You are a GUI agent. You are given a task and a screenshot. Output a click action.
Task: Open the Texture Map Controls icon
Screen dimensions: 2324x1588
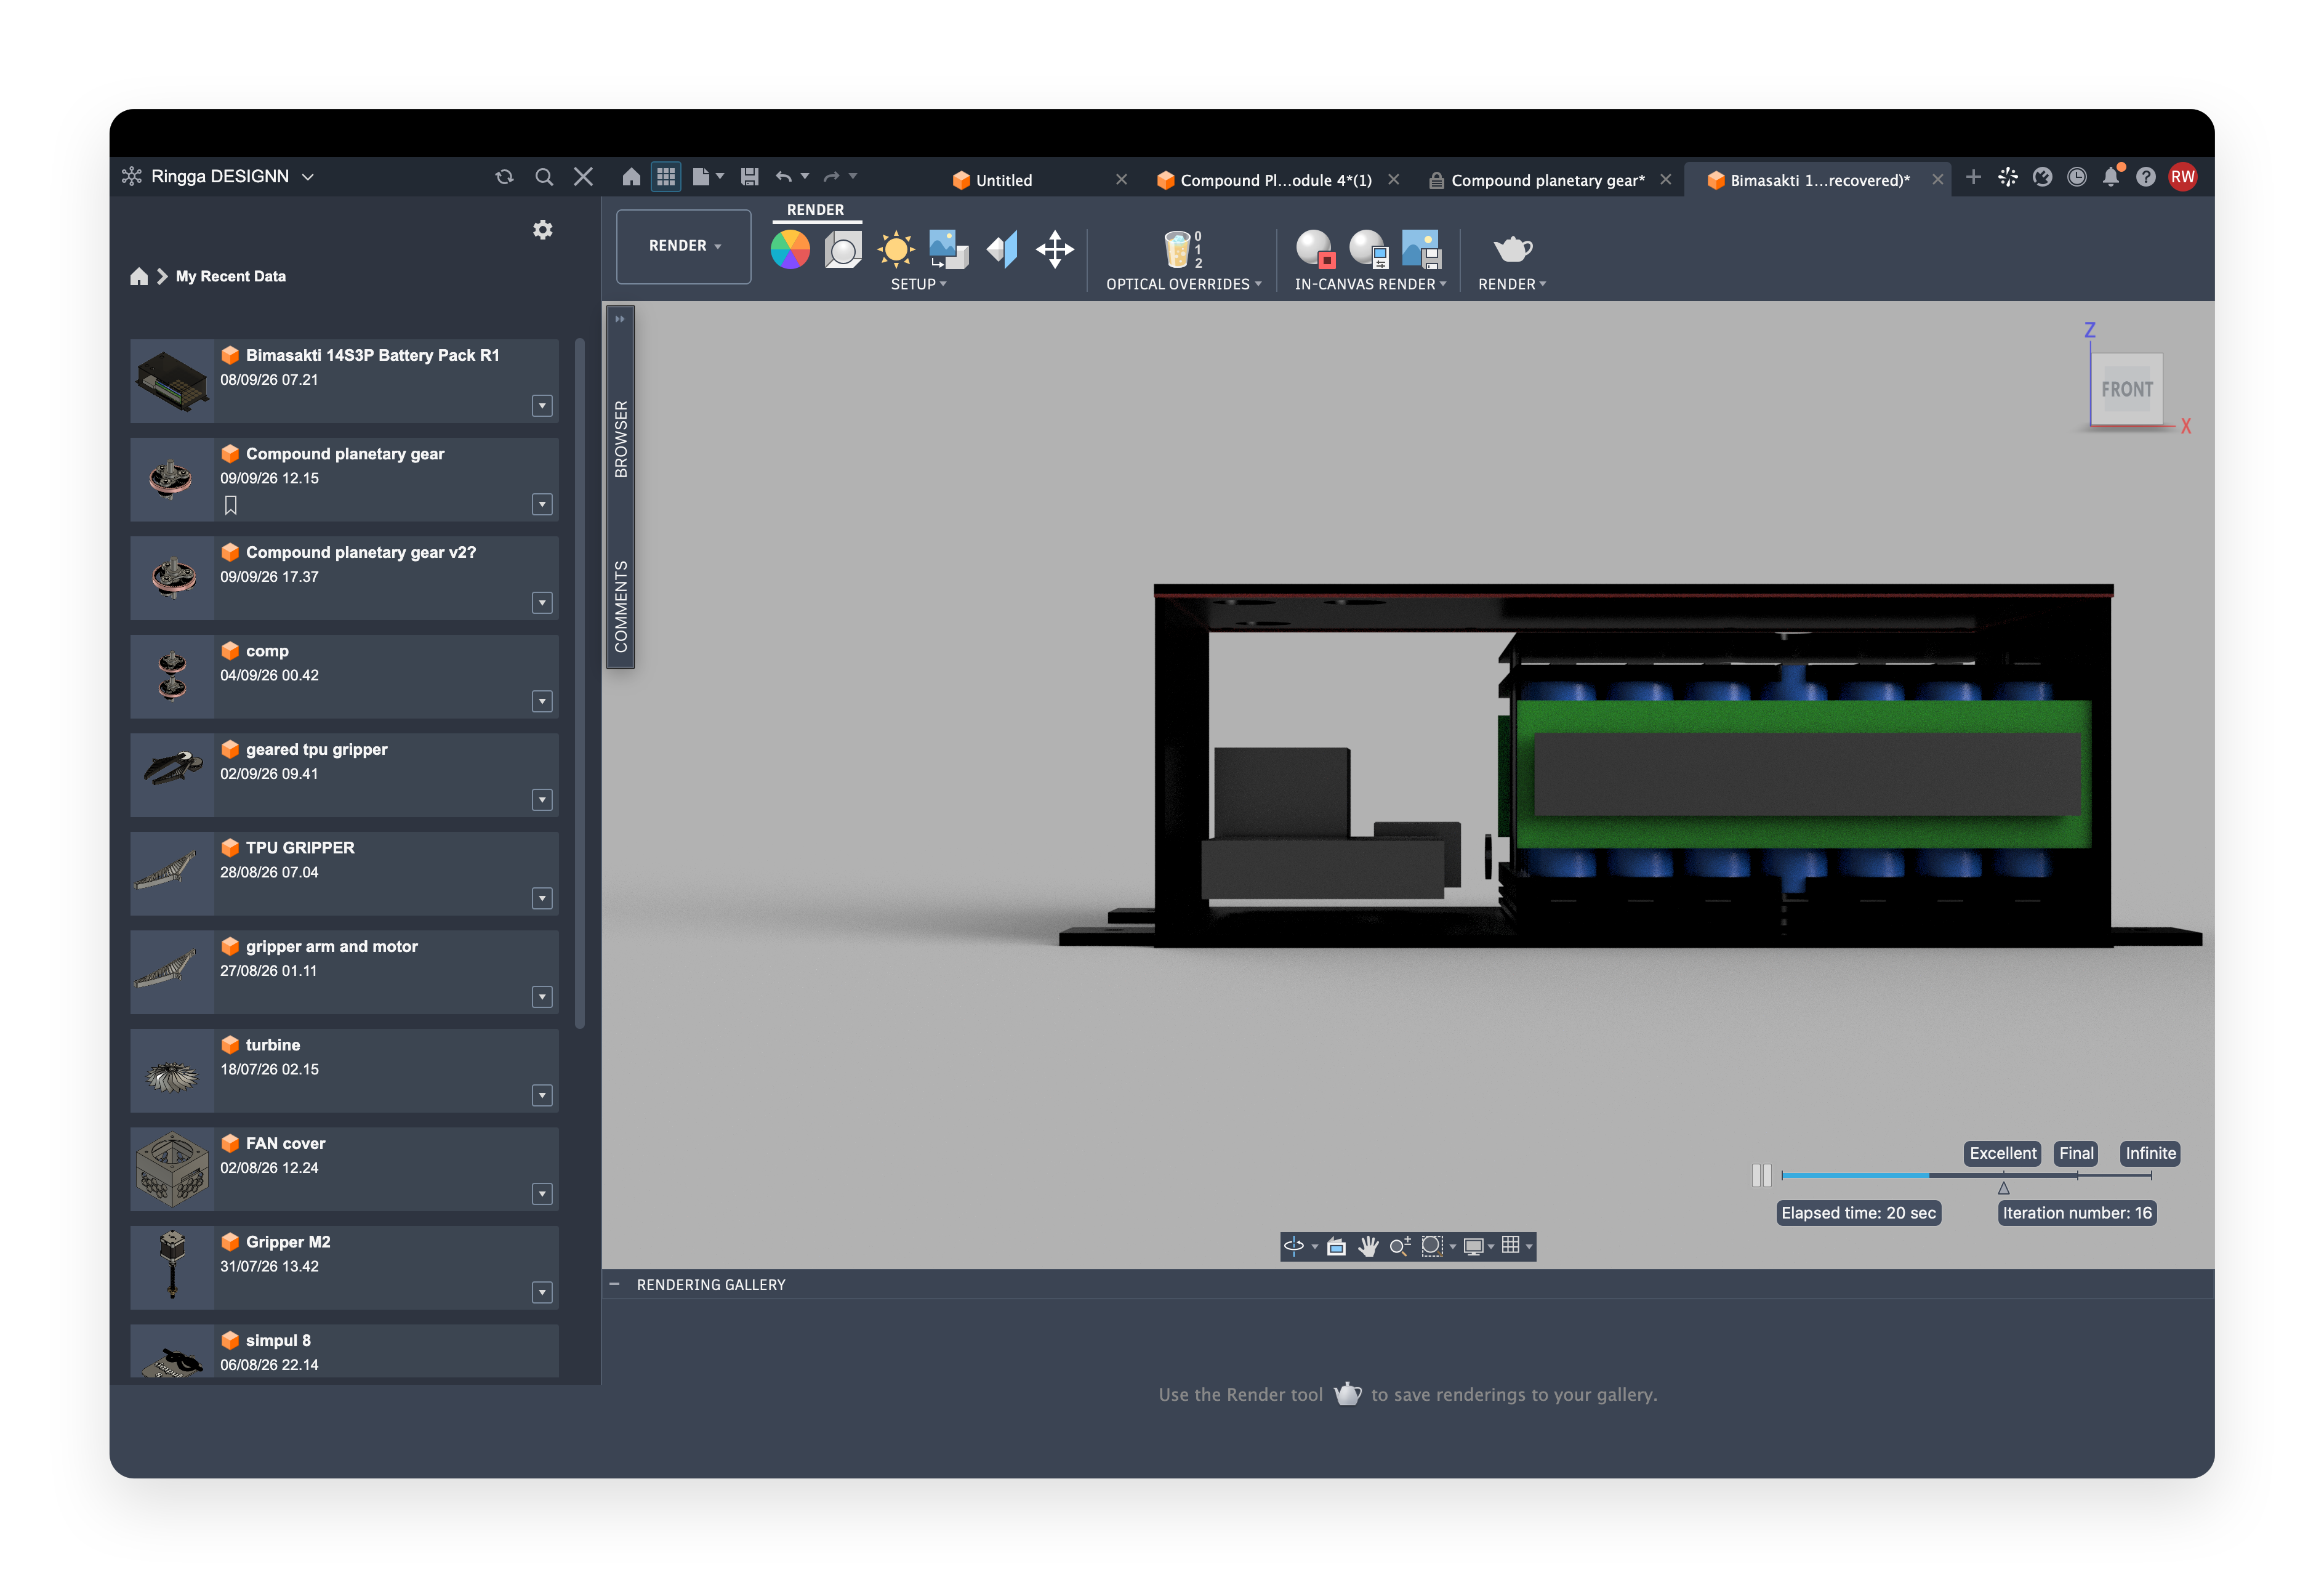(1002, 249)
